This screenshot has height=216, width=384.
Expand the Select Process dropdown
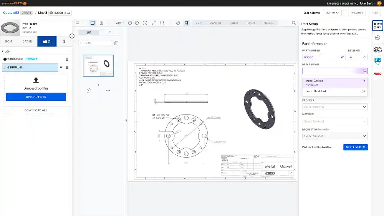pos(334,107)
